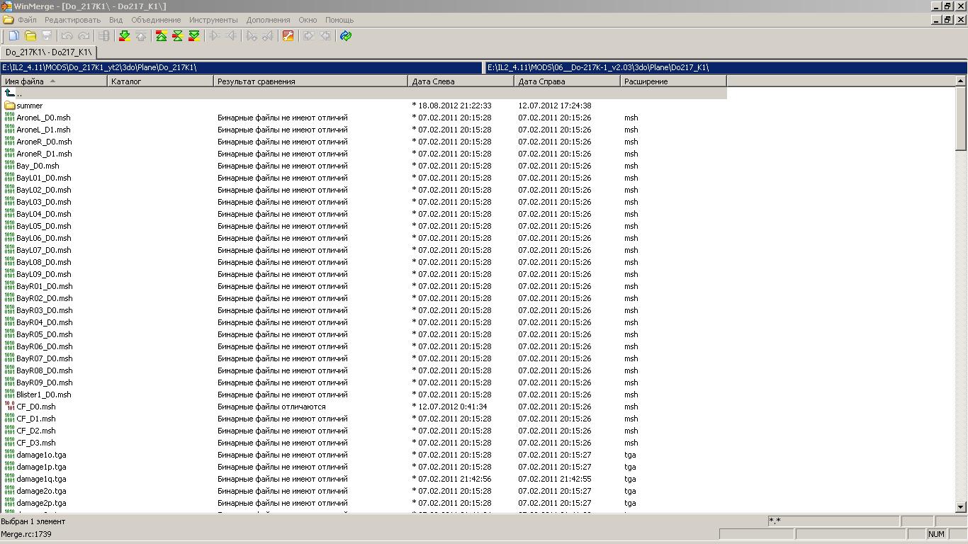968x544 pixels.
Task: Open the Инструменты menu
Action: (213, 20)
